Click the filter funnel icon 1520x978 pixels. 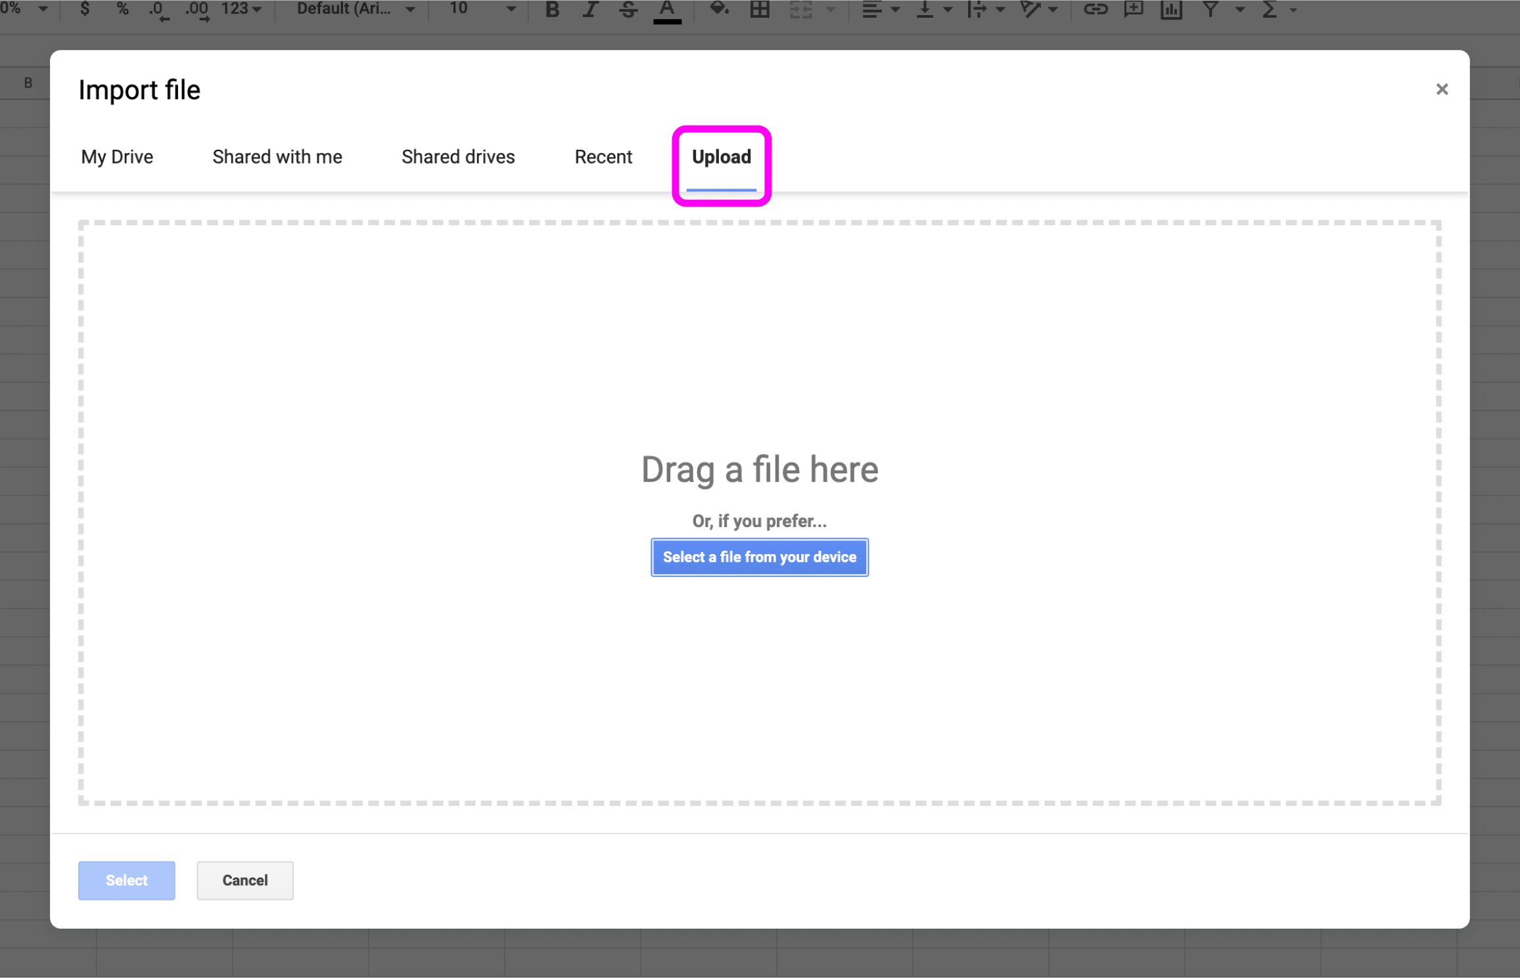coord(1210,9)
